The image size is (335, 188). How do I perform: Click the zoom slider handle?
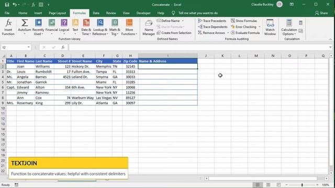(302, 185)
